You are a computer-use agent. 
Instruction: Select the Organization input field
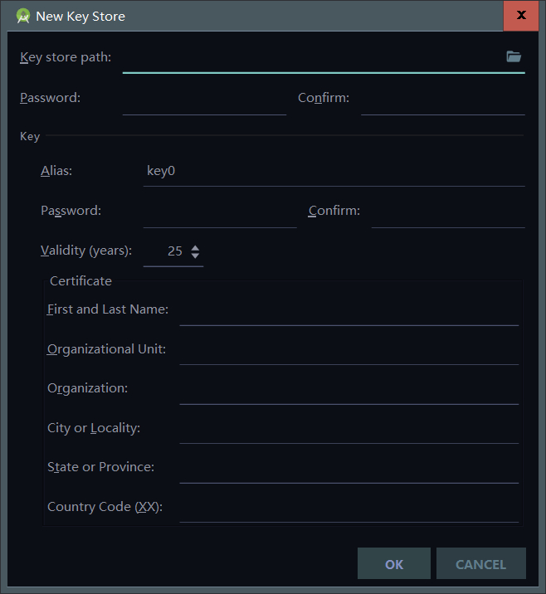(349, 390)
